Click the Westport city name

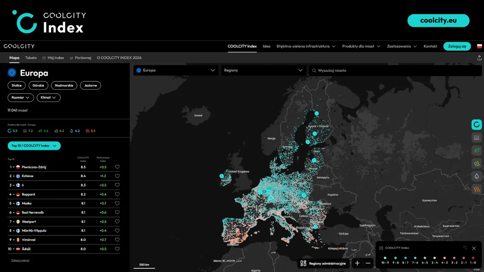coord(29,222)
